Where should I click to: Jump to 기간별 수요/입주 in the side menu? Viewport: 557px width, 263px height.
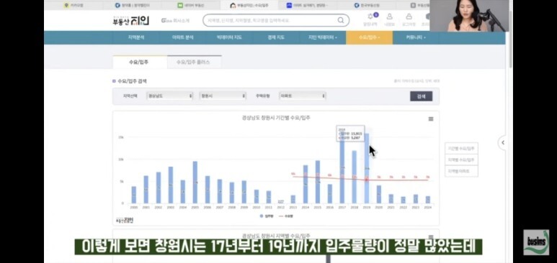tap(461, 148)
